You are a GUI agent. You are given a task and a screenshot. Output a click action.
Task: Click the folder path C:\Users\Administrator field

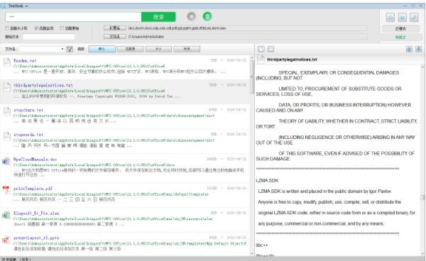point(248,37)
